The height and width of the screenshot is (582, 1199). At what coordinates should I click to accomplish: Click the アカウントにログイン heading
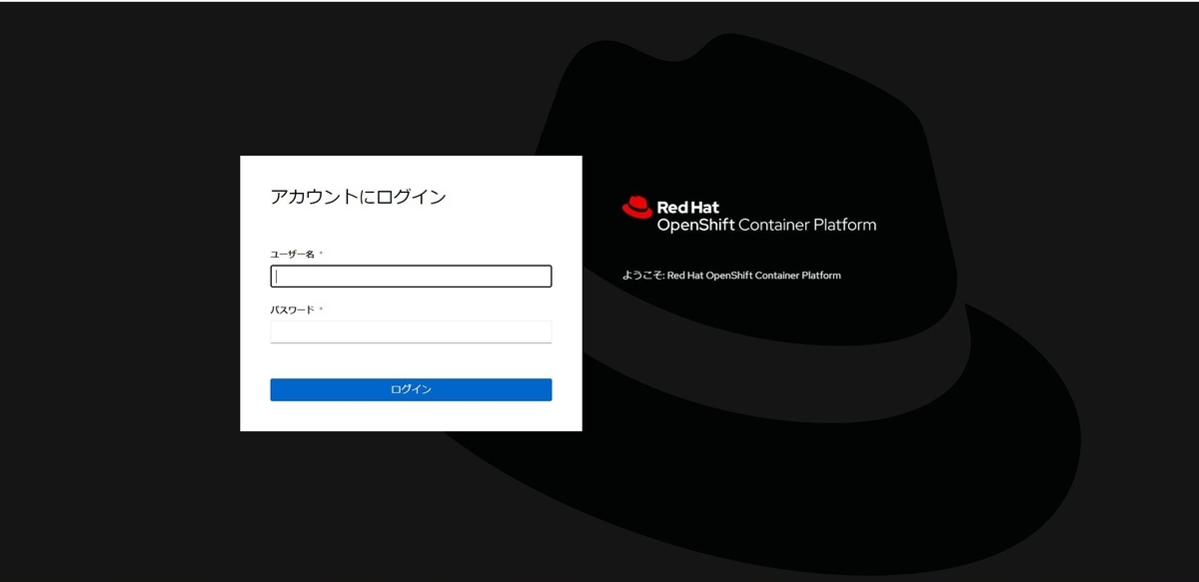pos(358,197)
